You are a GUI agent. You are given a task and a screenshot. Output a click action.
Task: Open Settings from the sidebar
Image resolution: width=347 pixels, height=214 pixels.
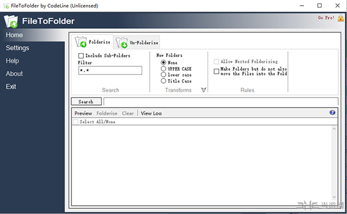(x=17, y=48)
